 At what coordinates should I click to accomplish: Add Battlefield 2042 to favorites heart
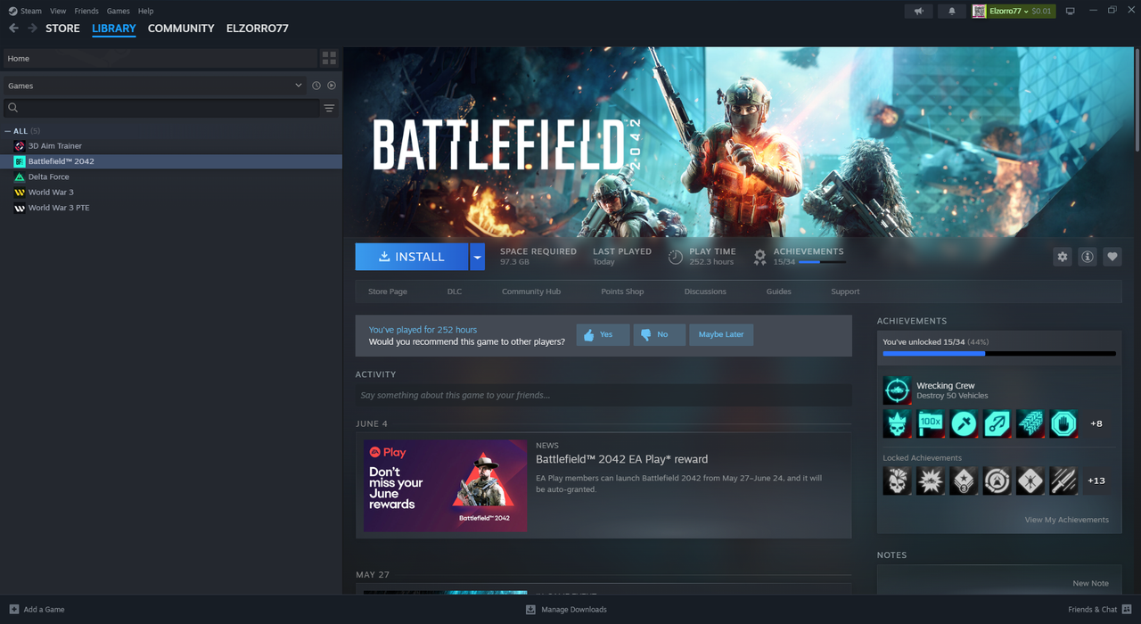pyautogui.click(x=1112, y=257)
